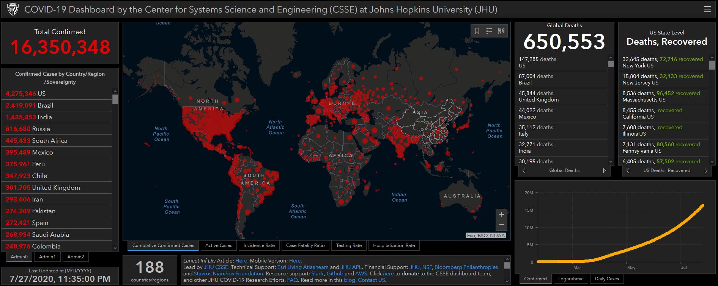Switch to Testing Rate map tab
This screenshot has height=286, width=718.
349,245
